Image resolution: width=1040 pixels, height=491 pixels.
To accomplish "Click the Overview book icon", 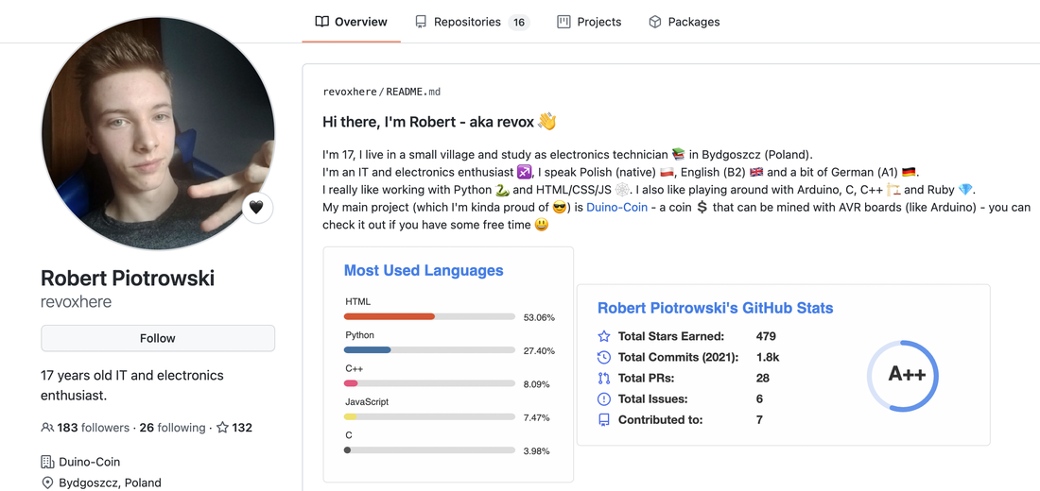I will [321, 22].
